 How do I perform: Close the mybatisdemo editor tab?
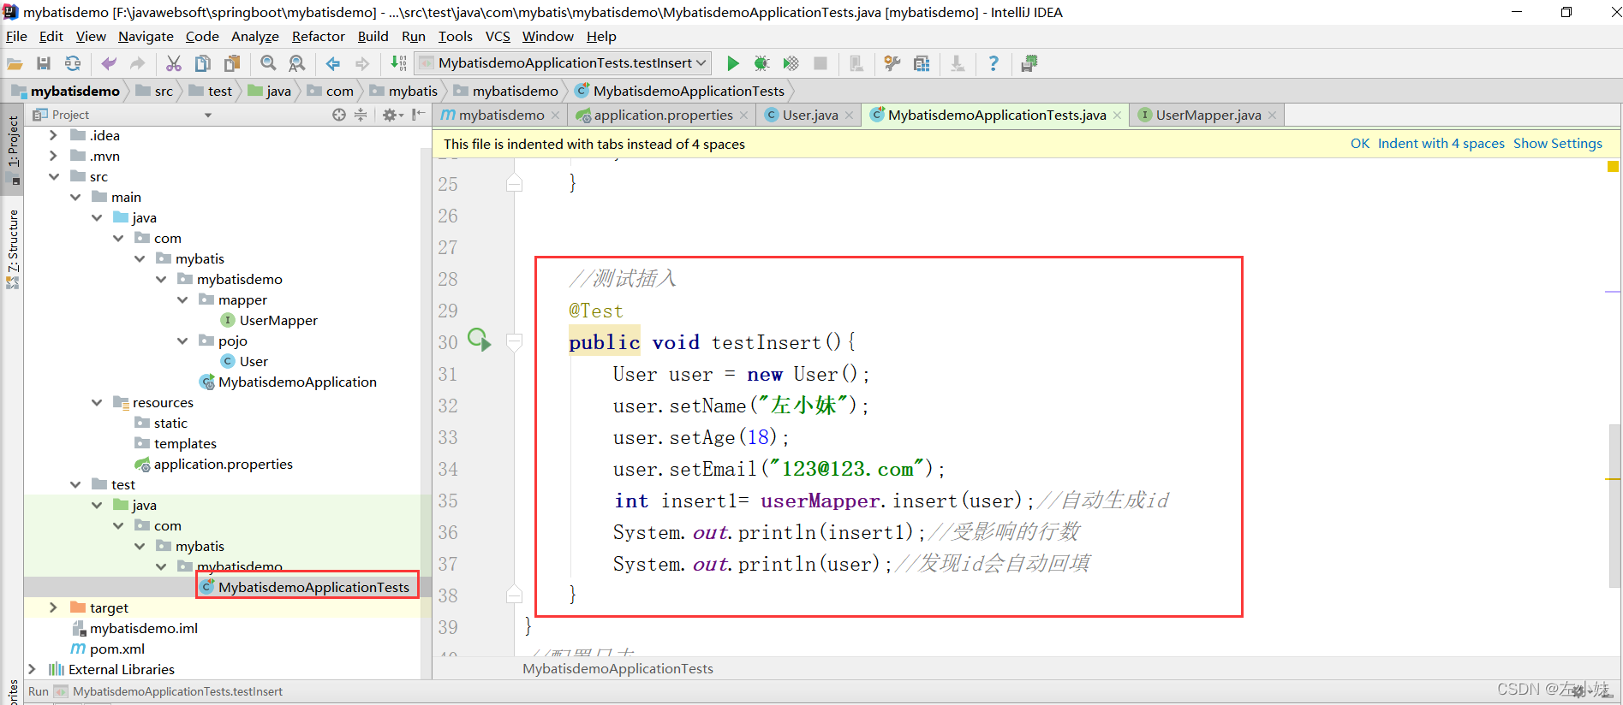(x=556, y=116)
